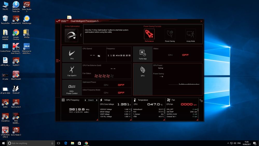This screenshot has height=146, width=259.
Task: Open CPUID ROG CPU-Z desktop icon
Action: (x=5, y=132)
